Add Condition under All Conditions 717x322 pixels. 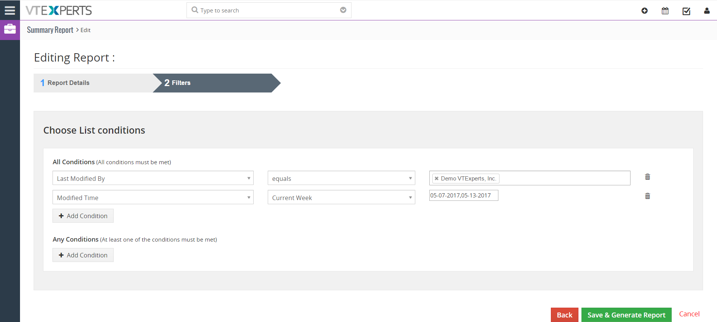83,216
